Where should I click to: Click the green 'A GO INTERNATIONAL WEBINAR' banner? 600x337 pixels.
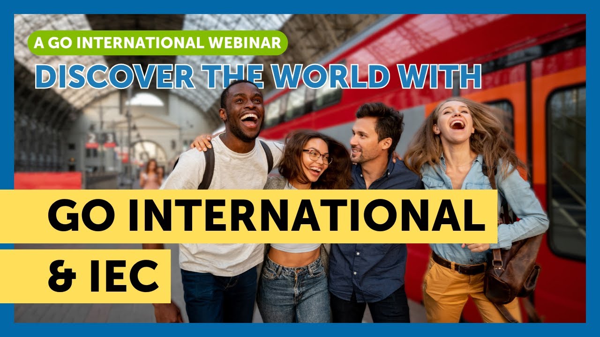coord(157,43)
